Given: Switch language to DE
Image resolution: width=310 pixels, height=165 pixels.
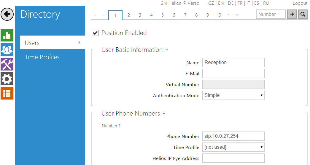Looking at the screenshot, I should pos(230,3).
